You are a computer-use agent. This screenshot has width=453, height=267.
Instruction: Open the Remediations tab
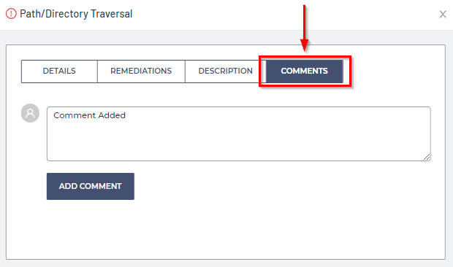(141, 71)
